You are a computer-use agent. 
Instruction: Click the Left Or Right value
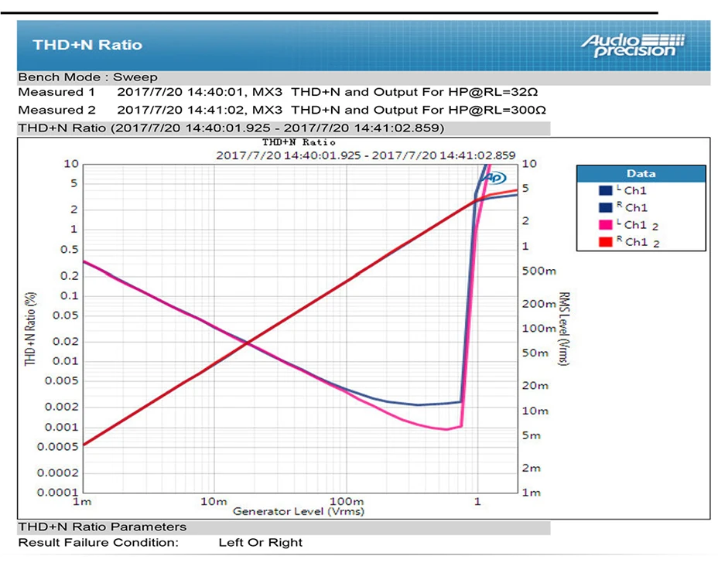pyautogui.click(x=261, y=543)
